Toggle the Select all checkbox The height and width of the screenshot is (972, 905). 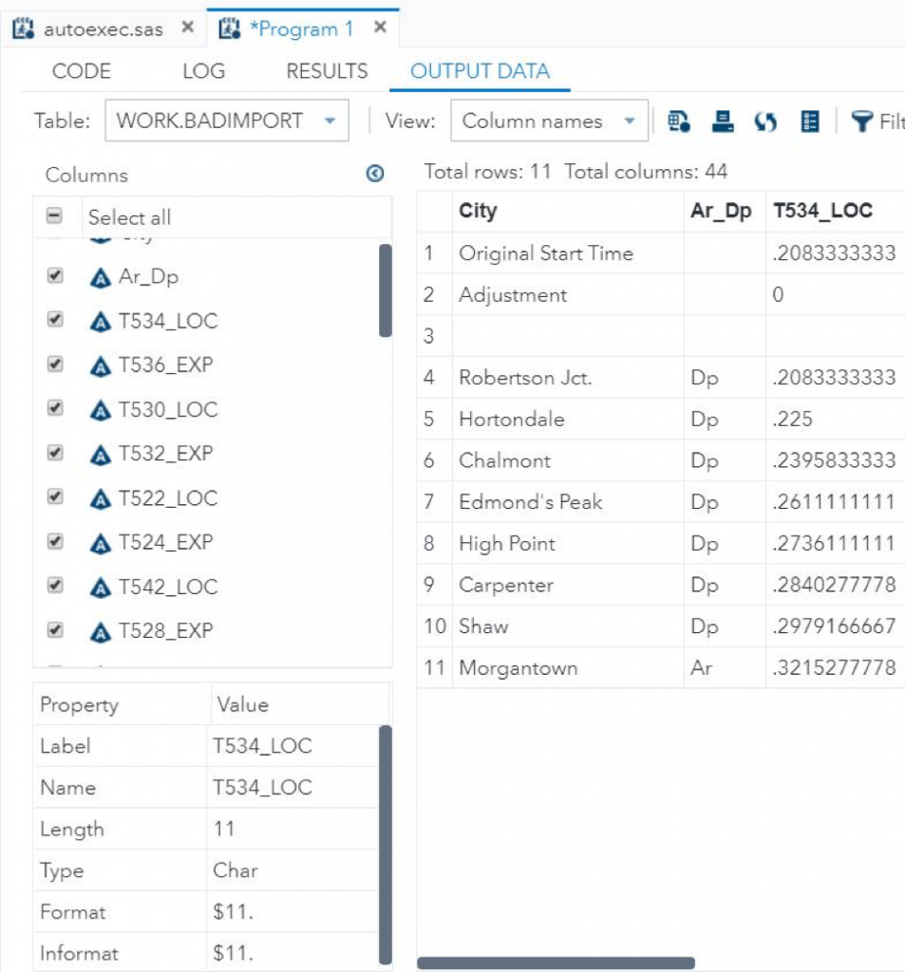click(x=55, y=217)
